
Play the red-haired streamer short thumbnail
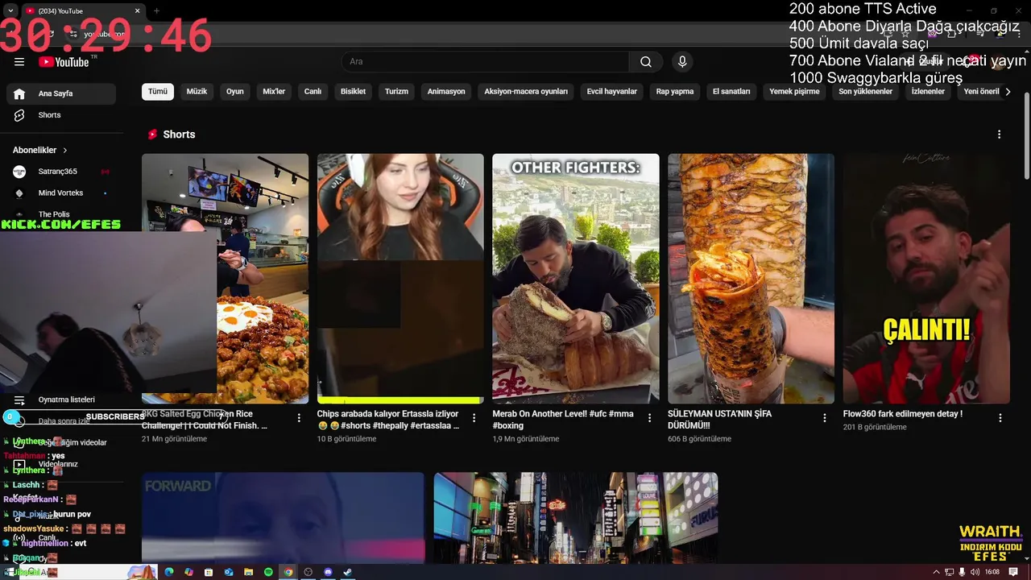pyautogui.click(x=400, y=279)
